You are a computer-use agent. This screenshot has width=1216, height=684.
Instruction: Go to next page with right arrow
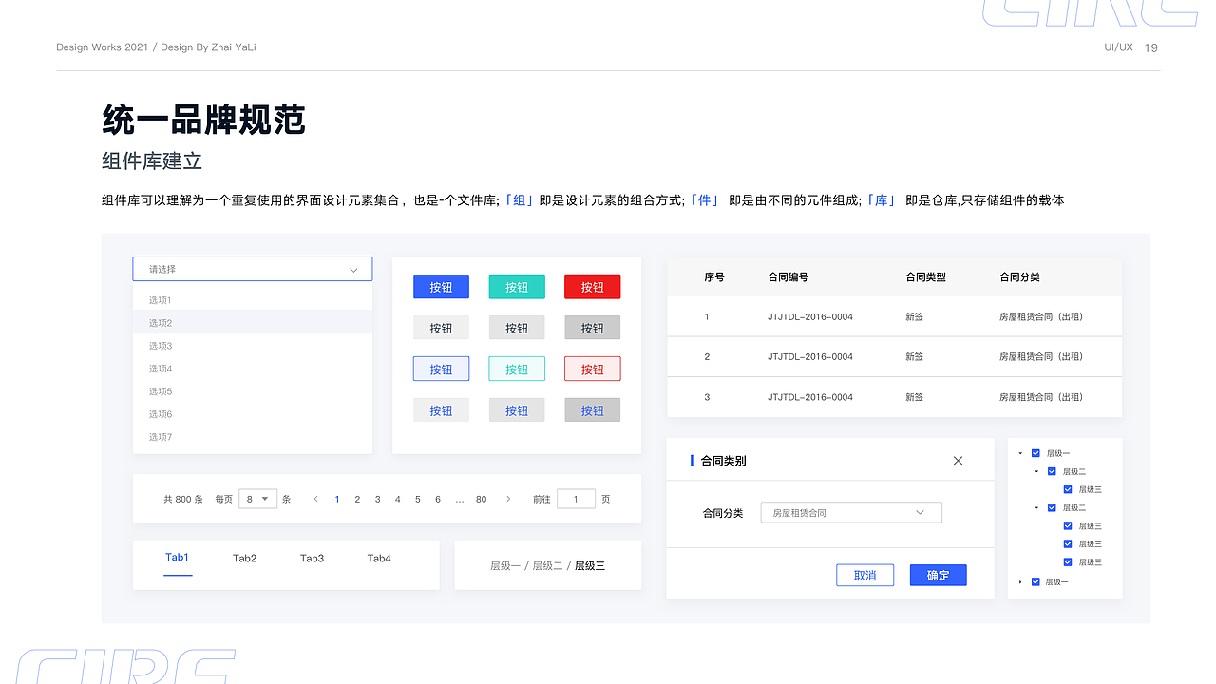coord(508,499)
